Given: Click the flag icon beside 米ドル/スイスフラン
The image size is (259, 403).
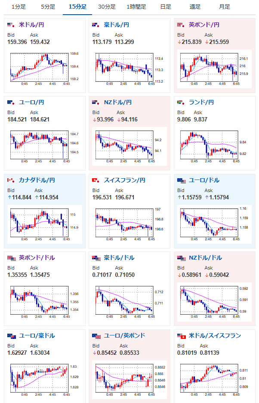Looking at the screenshot, I should (x=182, y=336).
